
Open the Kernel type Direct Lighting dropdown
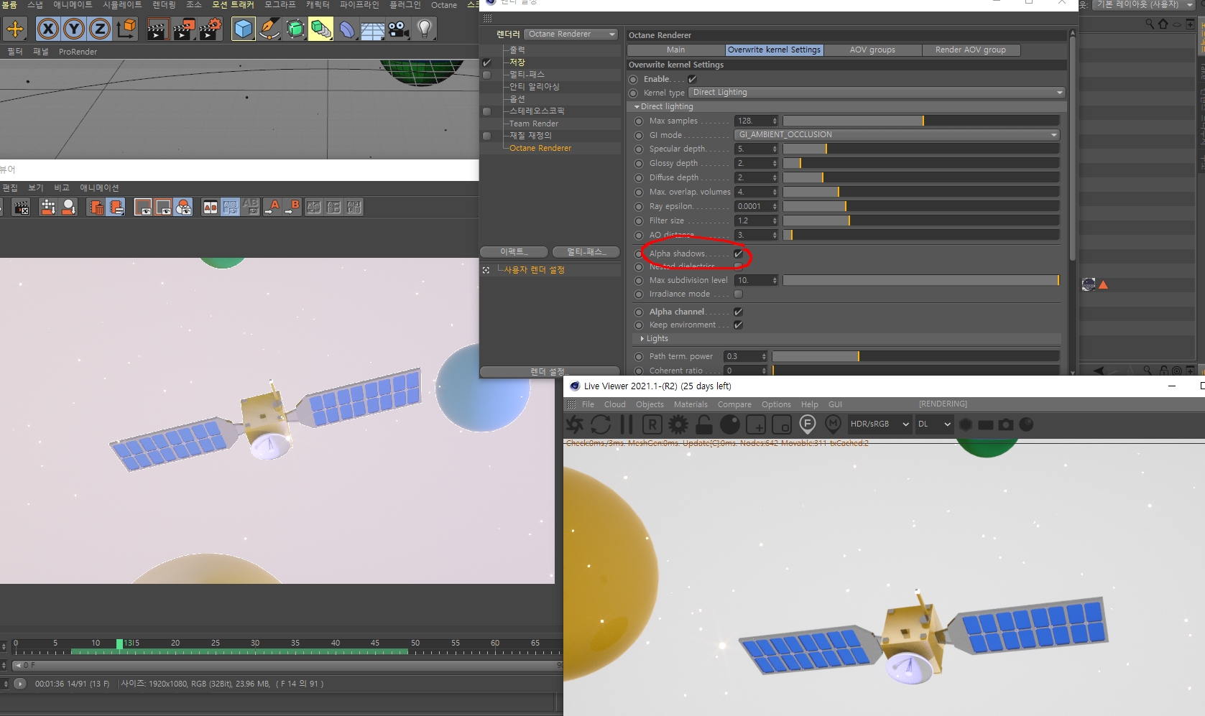click(x=876, y=92)
